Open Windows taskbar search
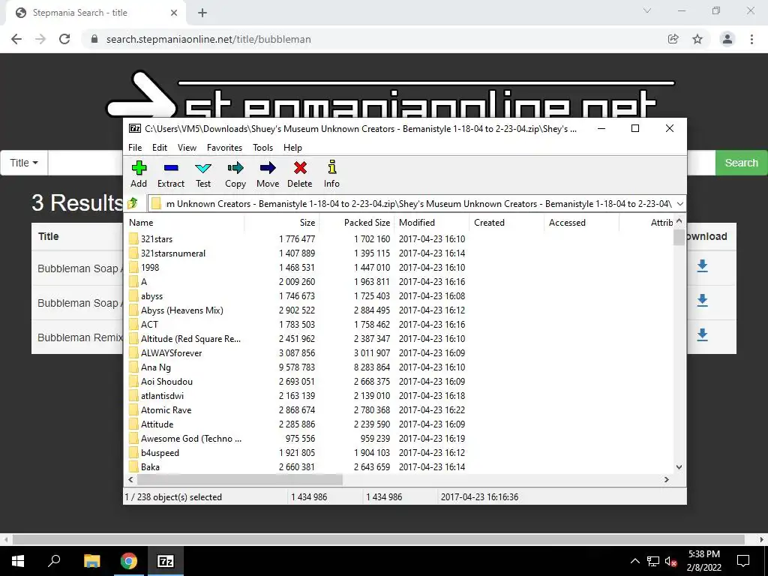Image resolution: width=768 pixels, height=576 pixels. [x=54, y=561]
